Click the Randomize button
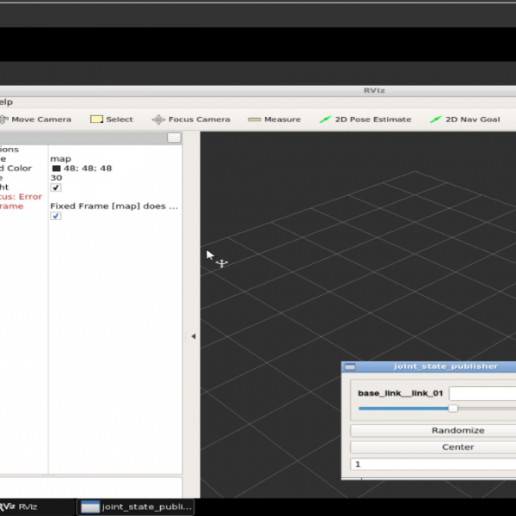Screen dimensions: 516x516 [x=433, y=431]
